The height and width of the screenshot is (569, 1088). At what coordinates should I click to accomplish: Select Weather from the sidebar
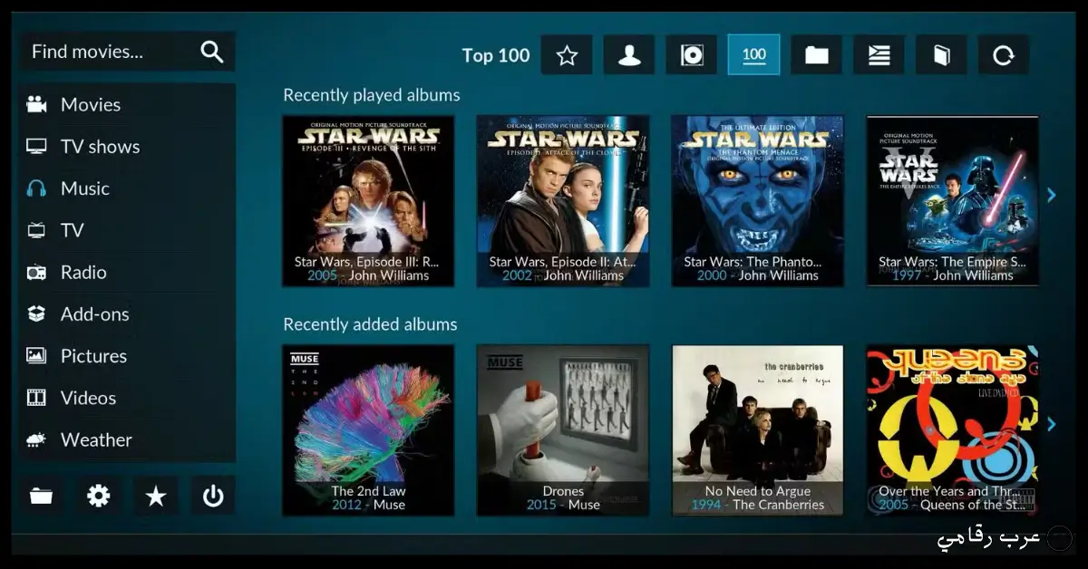(x=96, y=439)
